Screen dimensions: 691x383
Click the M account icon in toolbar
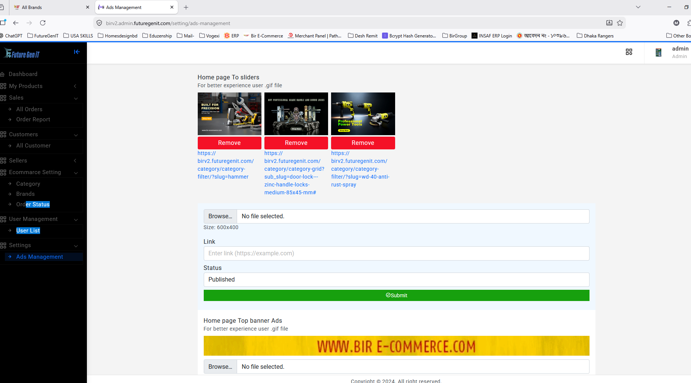[676, 23]
